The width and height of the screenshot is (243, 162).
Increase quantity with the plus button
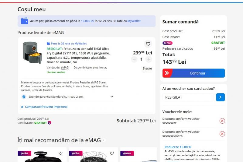click(149, 59)
